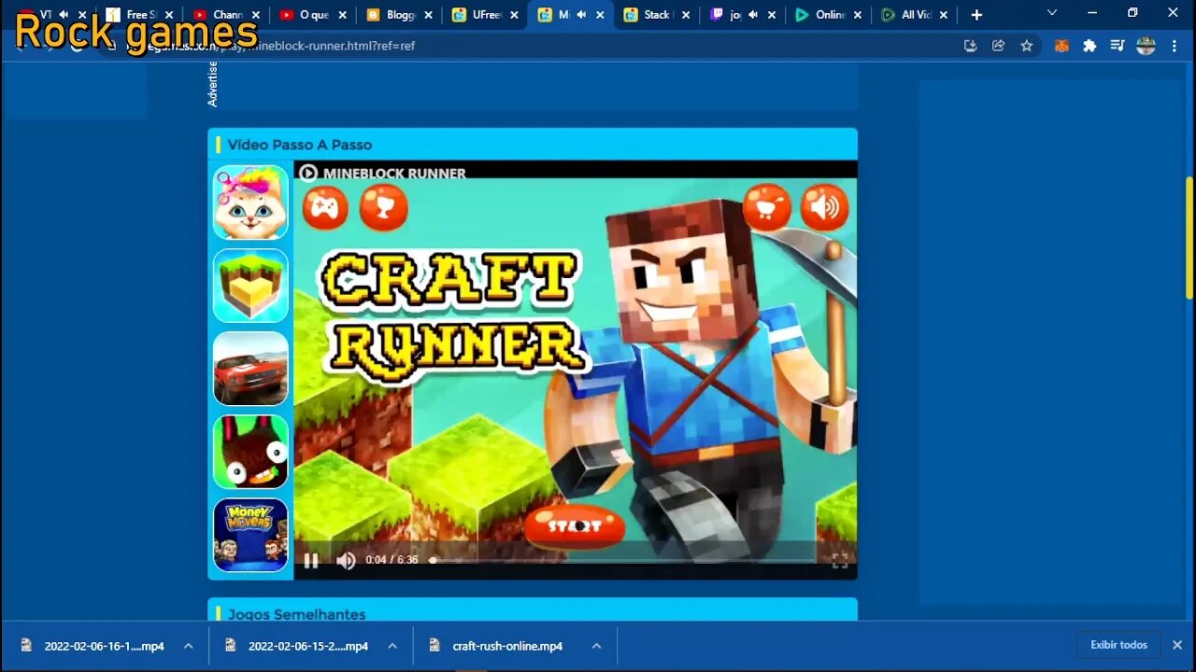Viewport: 1196px width, 672px height.
Task: Open a new browser tab
Action: coord(976,15)
